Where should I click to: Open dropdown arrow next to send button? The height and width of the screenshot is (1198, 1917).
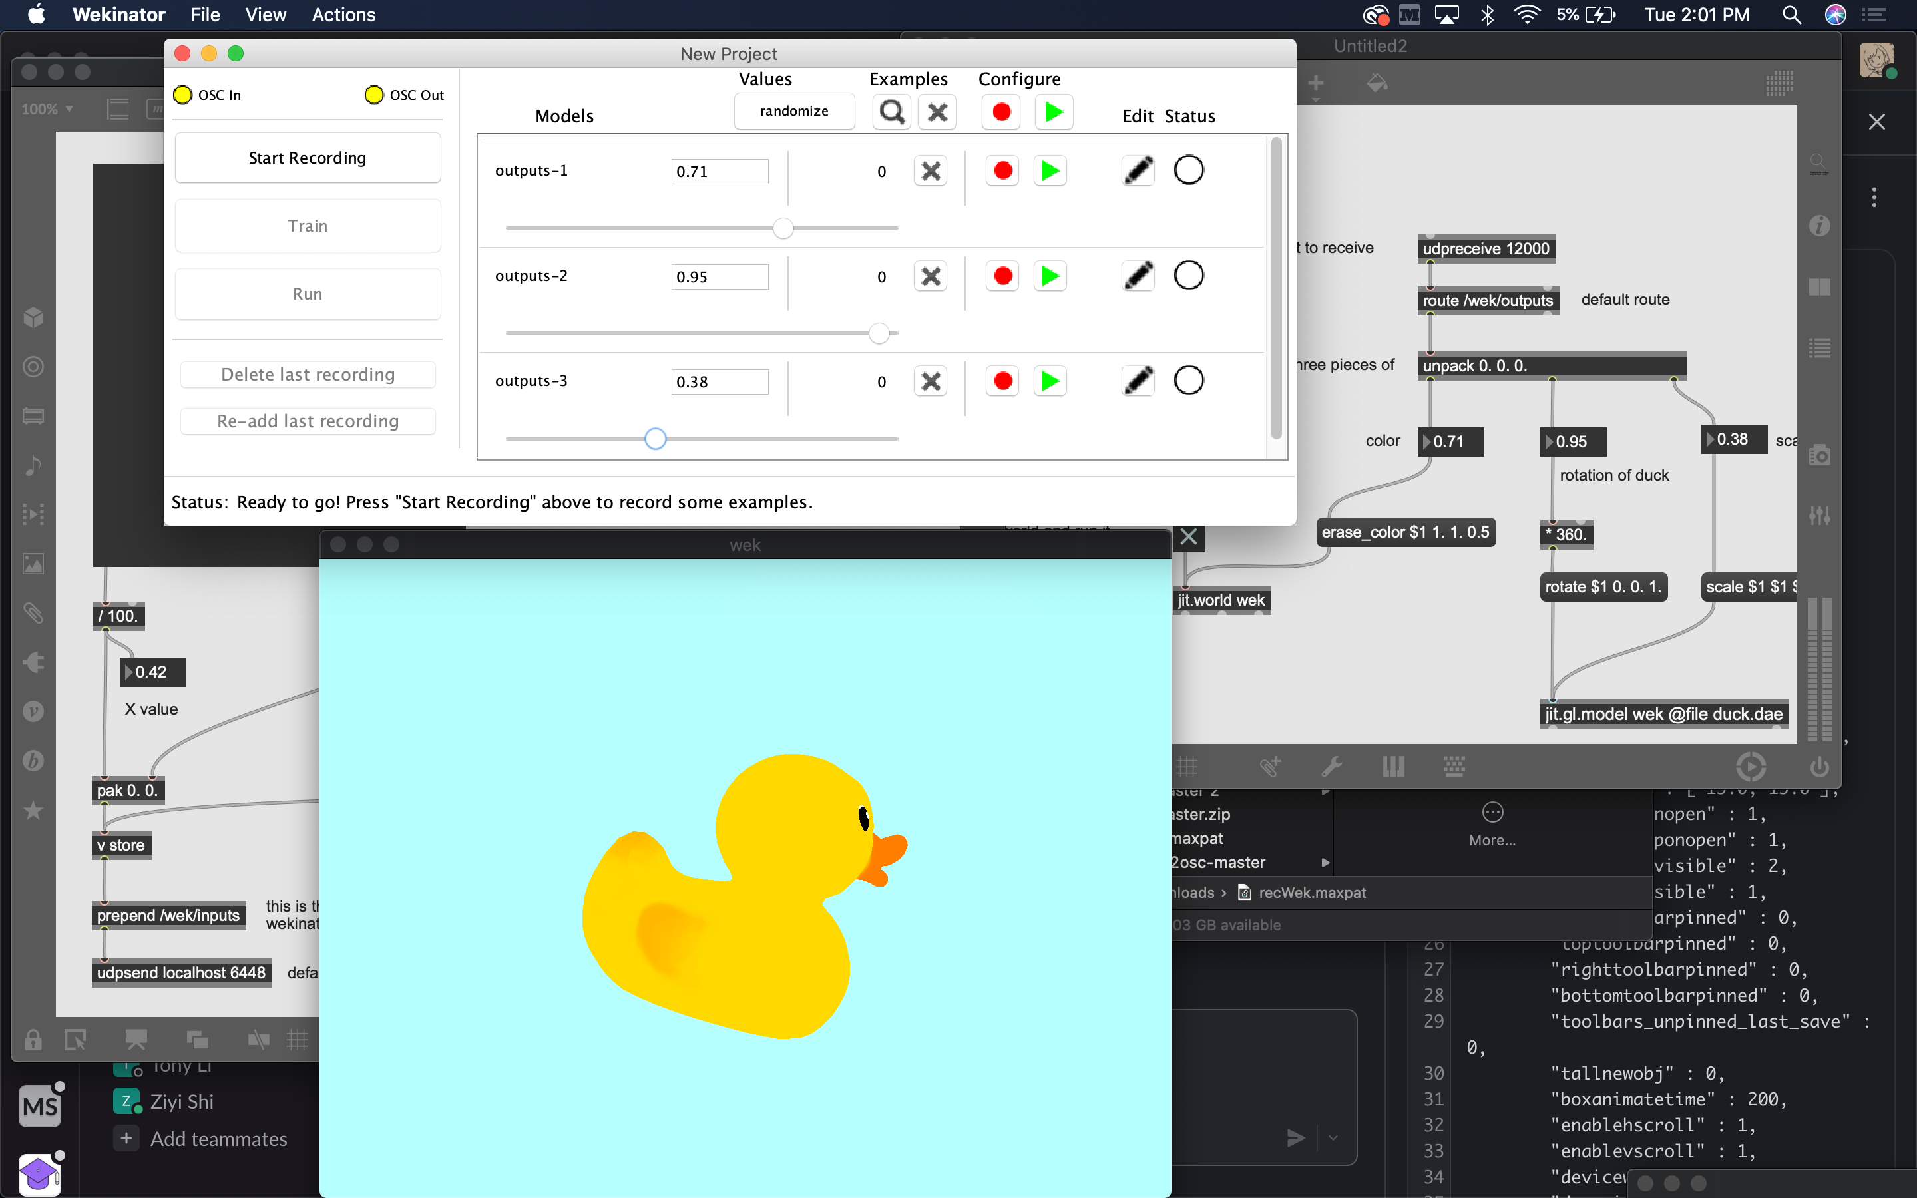click(1333, 1138)
